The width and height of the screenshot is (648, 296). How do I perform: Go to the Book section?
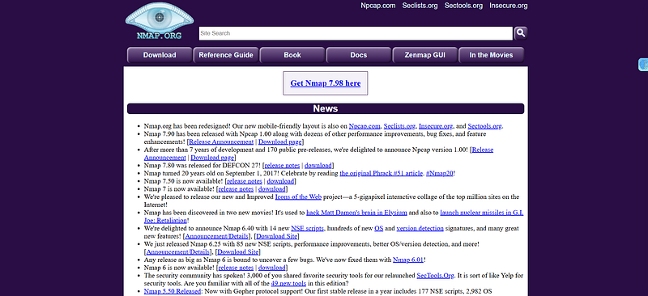[x=292, y=55]
